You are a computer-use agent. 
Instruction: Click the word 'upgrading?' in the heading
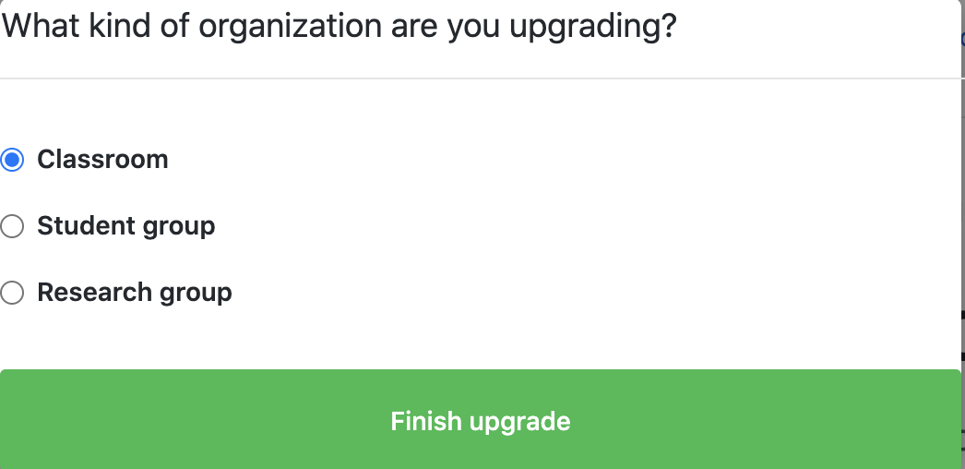[x=593, y=28]
